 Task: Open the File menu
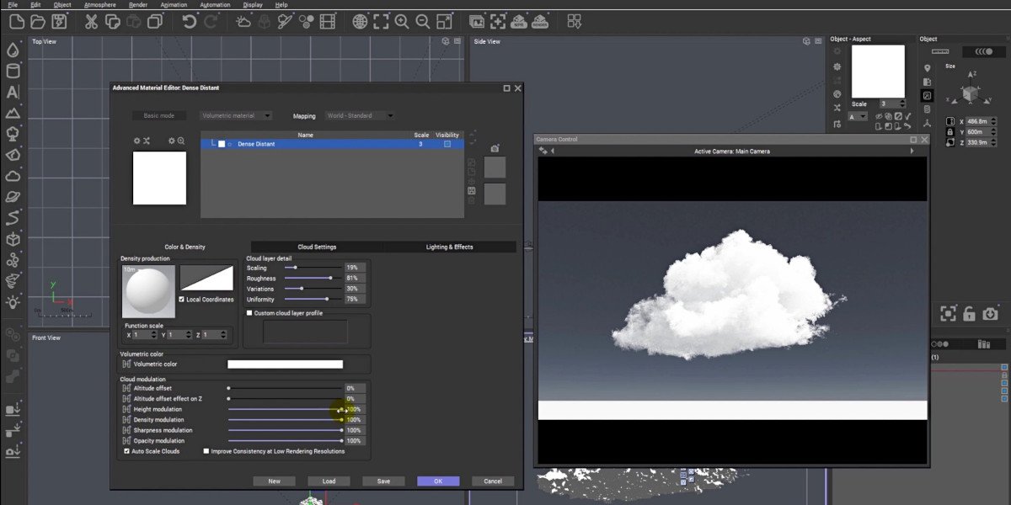[x=13, y=4]
